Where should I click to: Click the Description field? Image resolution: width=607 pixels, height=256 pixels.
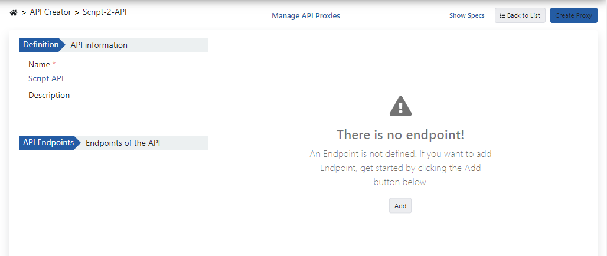coord(49,95)
